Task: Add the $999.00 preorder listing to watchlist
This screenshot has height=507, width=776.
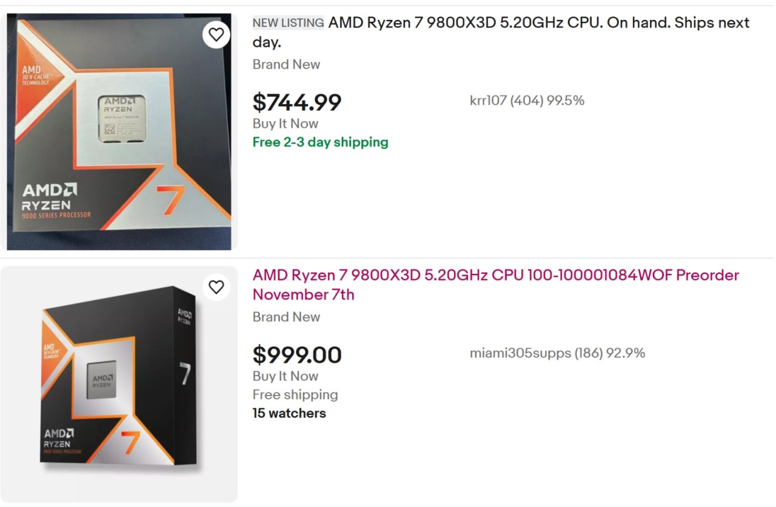Action: pyautogui.click(x=216, y=287)
